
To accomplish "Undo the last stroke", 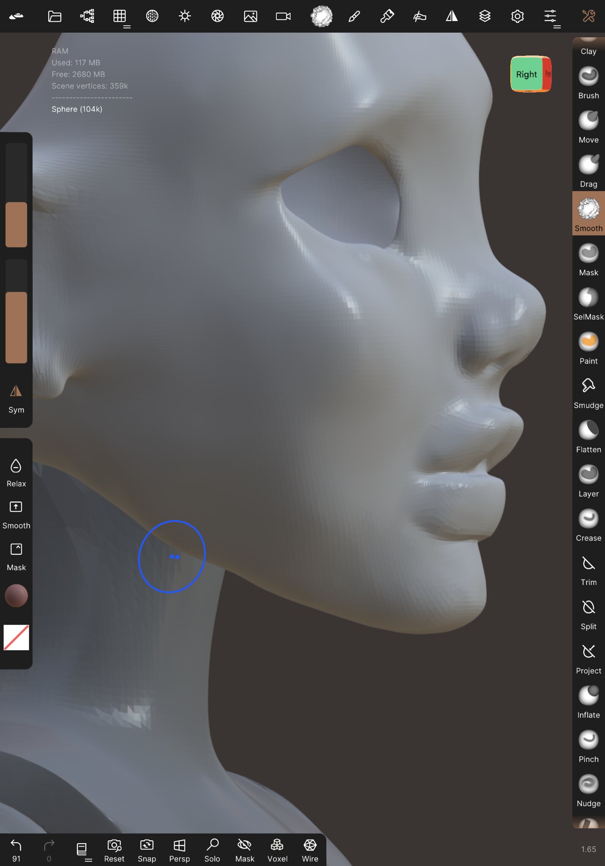I will point(16,850).
